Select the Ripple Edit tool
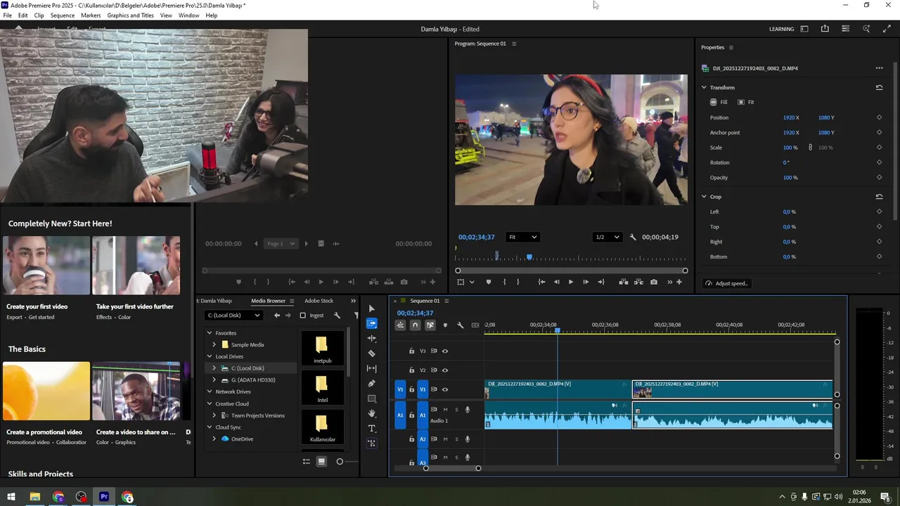 (372, 338)
